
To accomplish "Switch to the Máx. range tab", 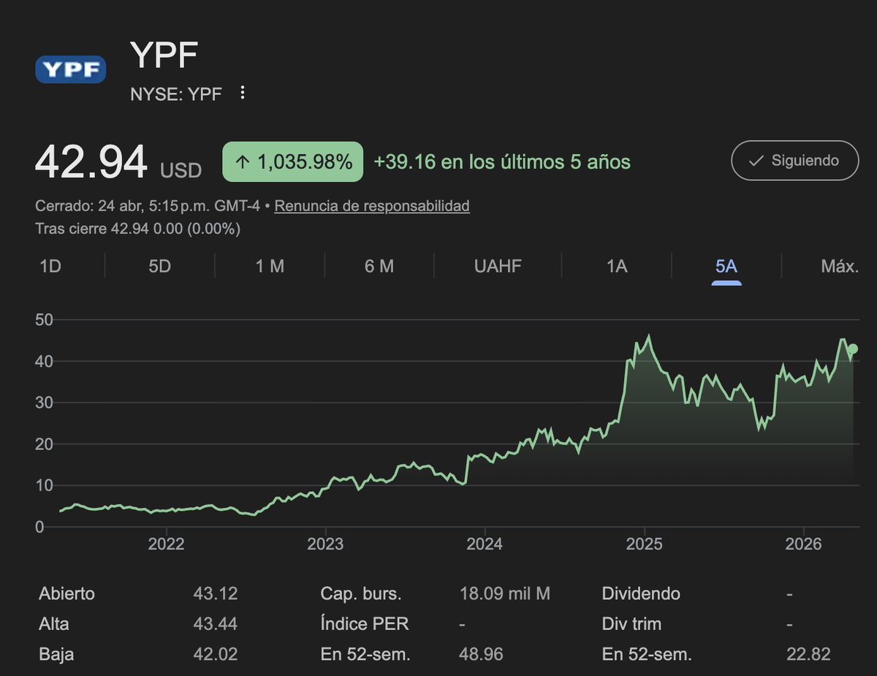I will pyautogui.click(x=839, y=266).
